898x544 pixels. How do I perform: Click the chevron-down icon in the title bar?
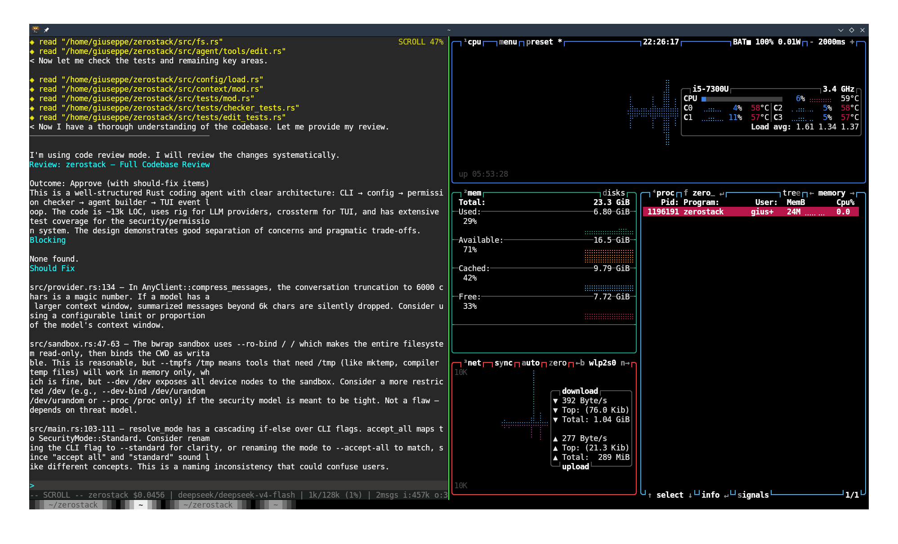[840, 30]
